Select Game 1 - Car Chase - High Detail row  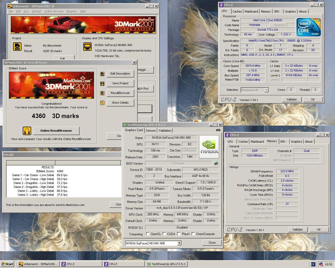pyautogui.click(x=64, y=179)
